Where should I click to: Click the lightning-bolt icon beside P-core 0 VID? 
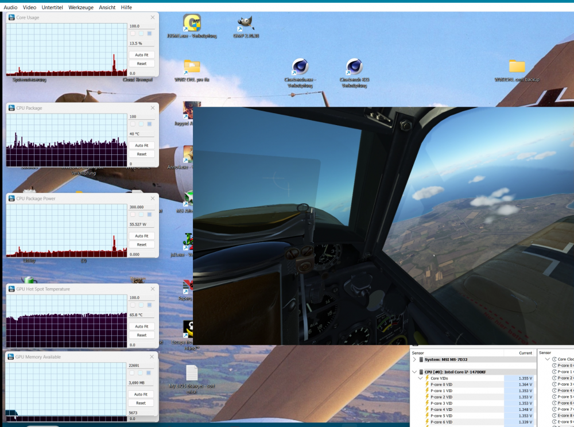click(427, 385)
